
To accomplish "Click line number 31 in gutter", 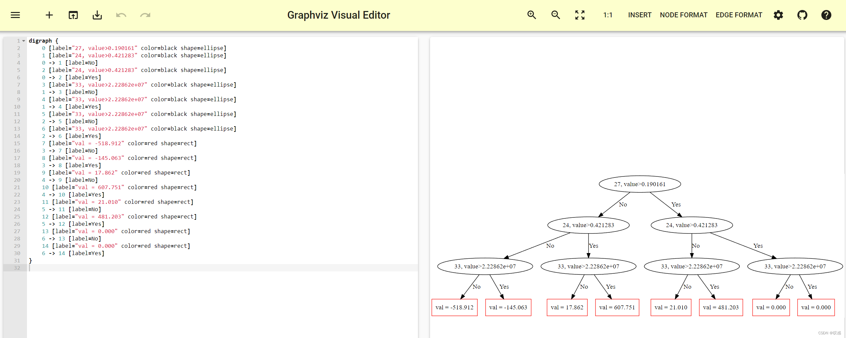I will coord(17,260).
